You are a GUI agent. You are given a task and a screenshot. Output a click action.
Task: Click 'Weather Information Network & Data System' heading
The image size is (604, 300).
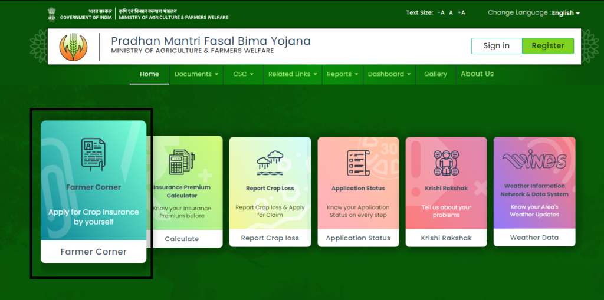pos(534,190)
